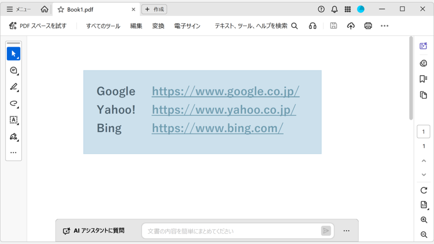Click the search field テキスト、ツール、ヘルプを検索
This screenshot has height=244, width=434.
pos(251,26)
